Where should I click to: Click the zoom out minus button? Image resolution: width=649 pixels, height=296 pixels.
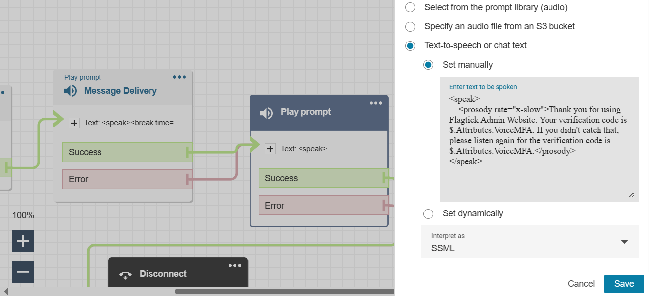pos(23,272)
